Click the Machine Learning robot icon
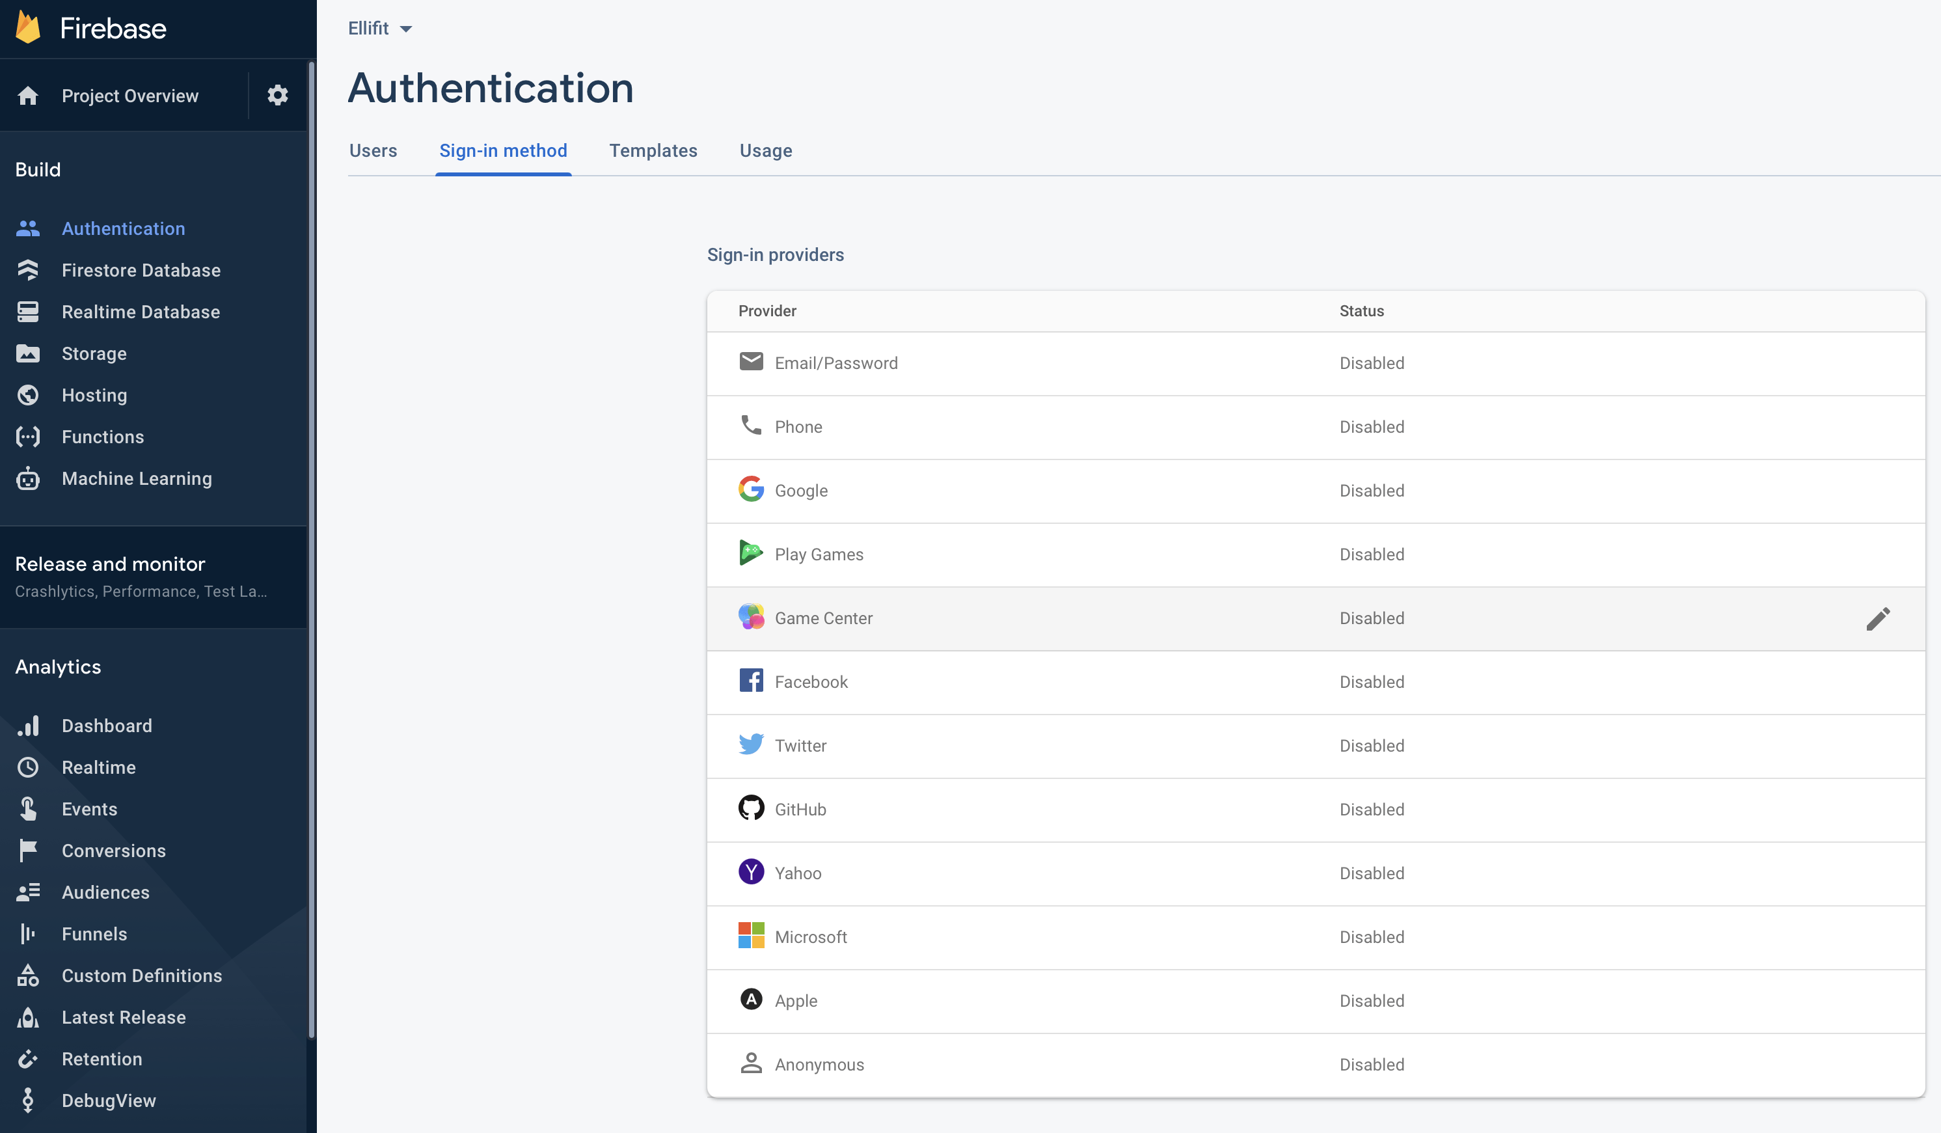The image size is (1941, 1133). click(x=28, y=478)
